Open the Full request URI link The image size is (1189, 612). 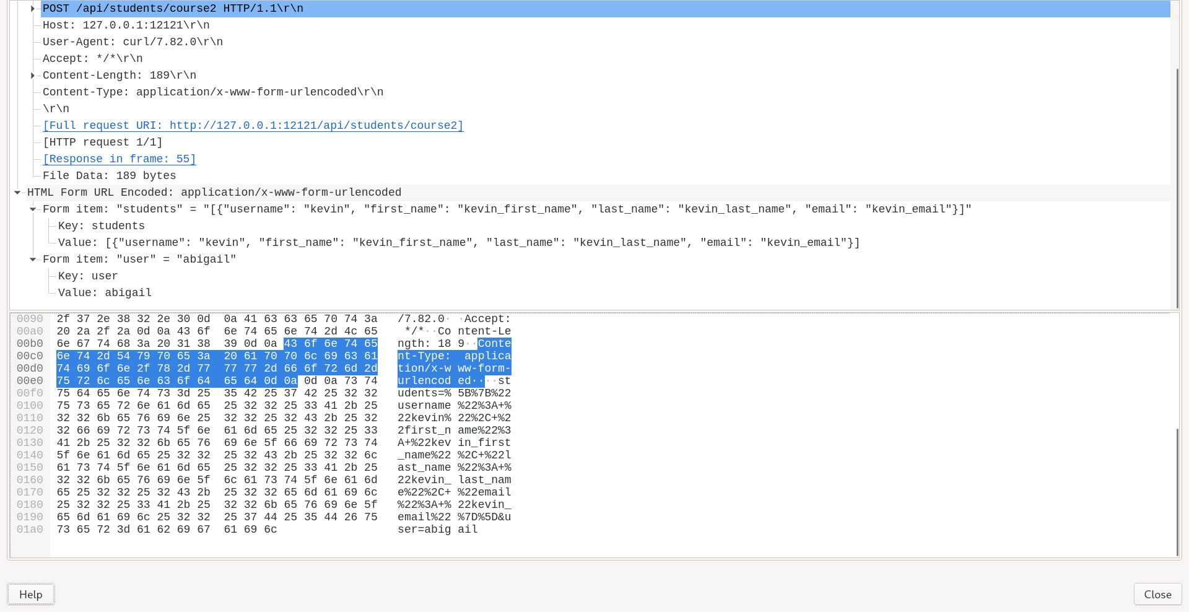[253, 125]
